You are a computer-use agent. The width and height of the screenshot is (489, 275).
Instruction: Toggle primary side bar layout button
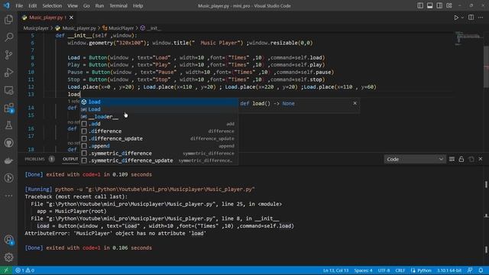point(420,5)
